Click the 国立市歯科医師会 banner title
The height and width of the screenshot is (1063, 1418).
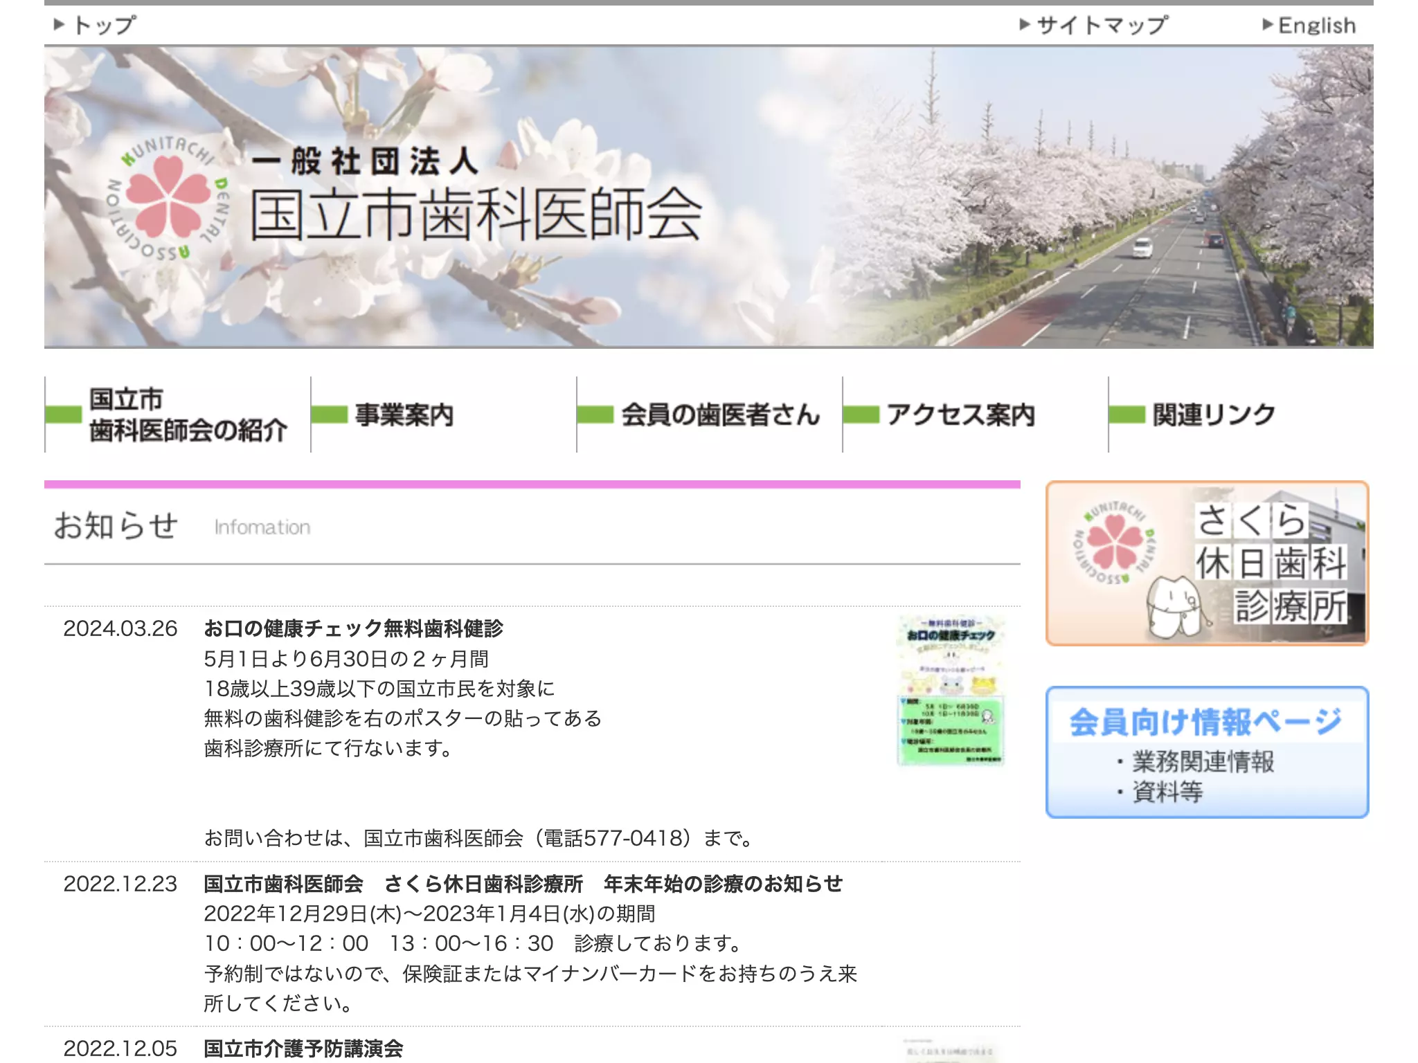(476, 215)
